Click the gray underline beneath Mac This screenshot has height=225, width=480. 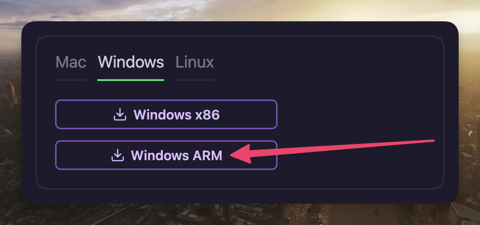71,80
